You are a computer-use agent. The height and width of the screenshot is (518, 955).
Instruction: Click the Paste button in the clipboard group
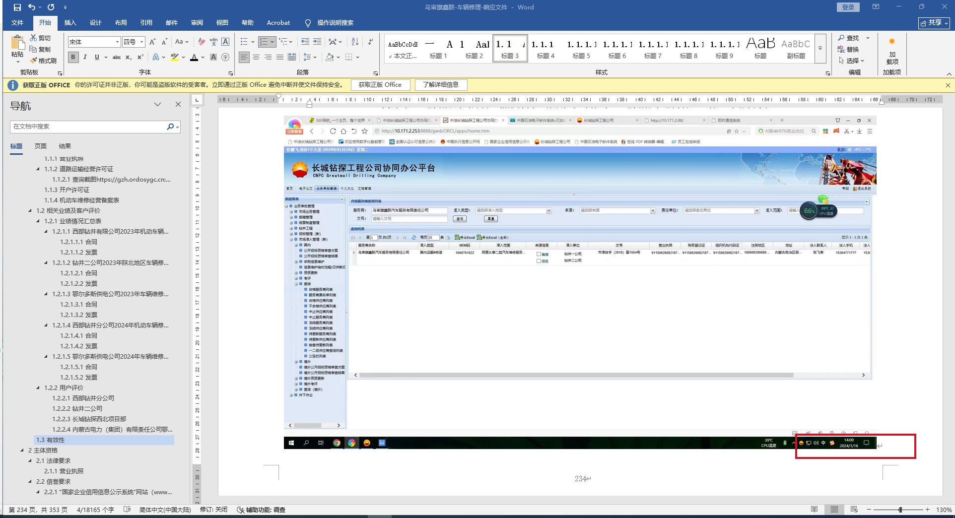17,49
